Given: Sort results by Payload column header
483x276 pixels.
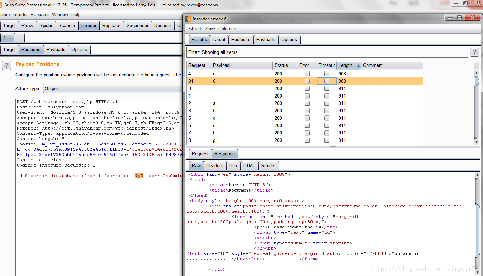Looking at the screenshot, I should 242,65.
